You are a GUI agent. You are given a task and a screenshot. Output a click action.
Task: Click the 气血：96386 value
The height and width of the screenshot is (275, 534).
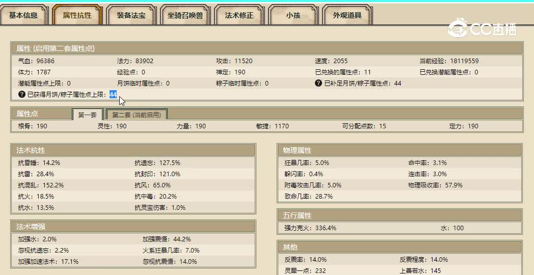36,61
